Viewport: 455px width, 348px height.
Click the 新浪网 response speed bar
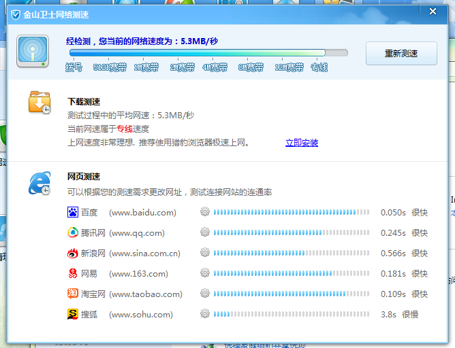tap(292, 253)
